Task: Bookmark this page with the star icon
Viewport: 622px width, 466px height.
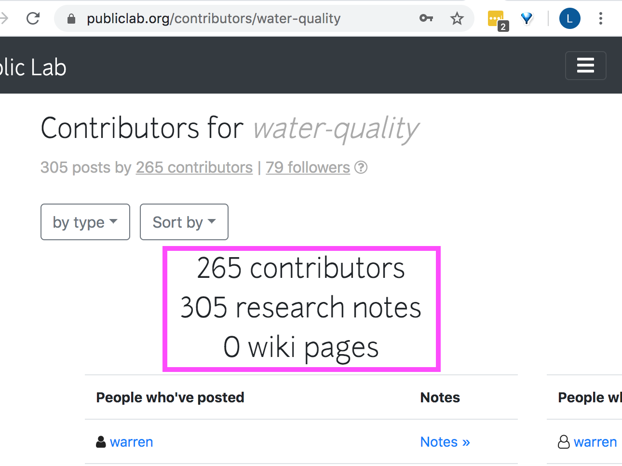Action: (x=457, y=18)
